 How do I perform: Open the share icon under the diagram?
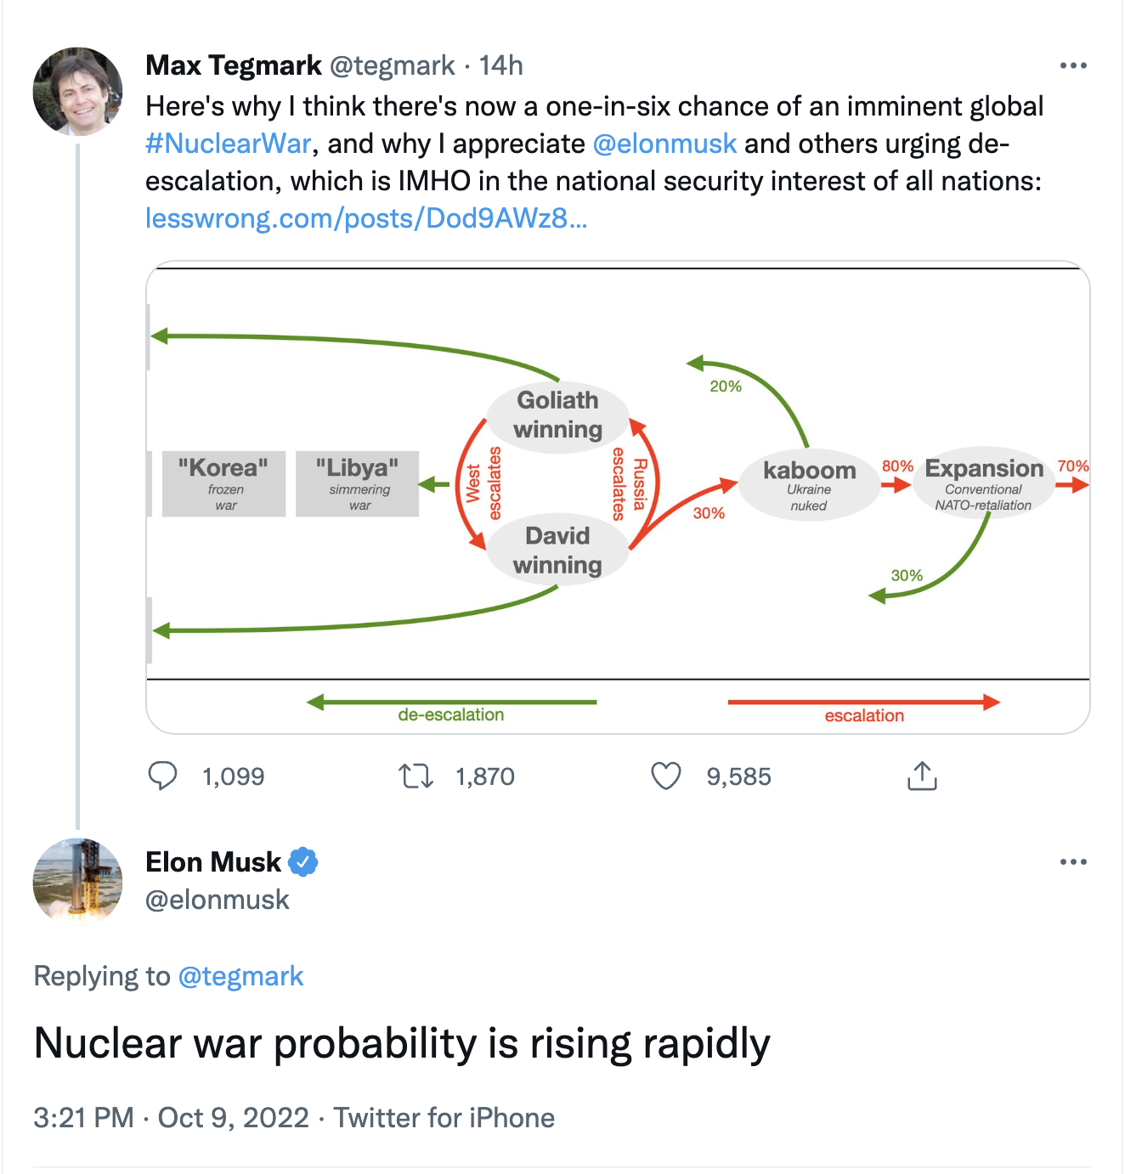922,776
